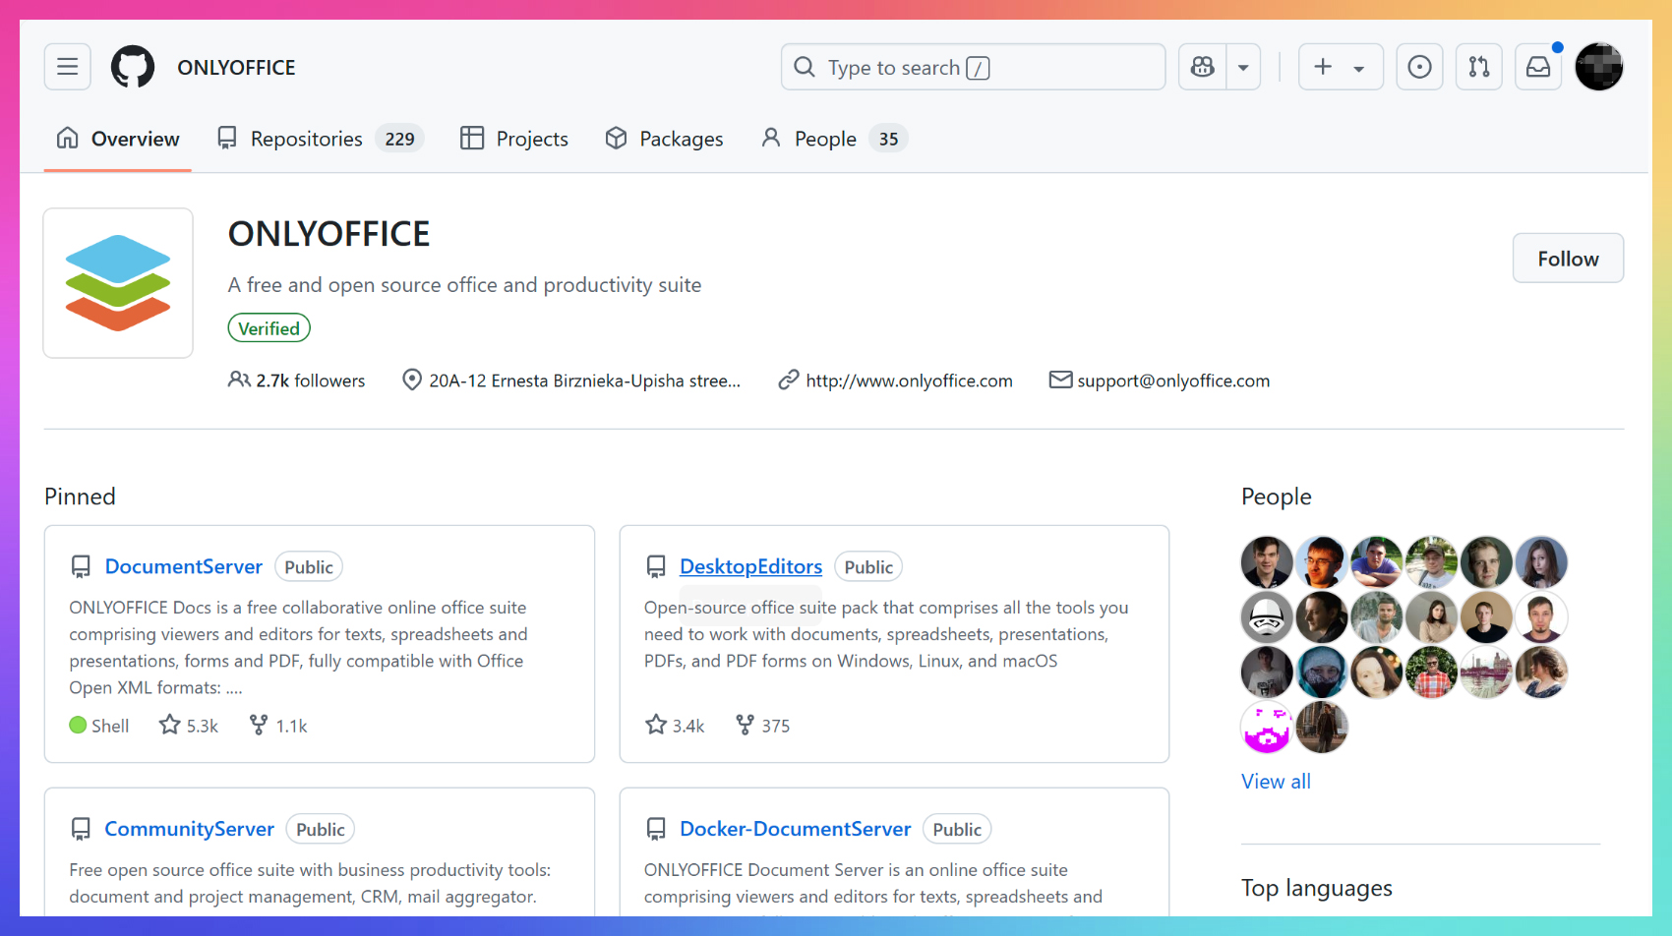Click the Follow button

pyautogui.click(x=1567, y=259)
